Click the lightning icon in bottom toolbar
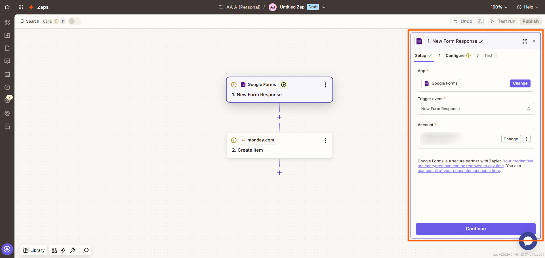Screen dimensions: 545x258 [x=63, y=250]
